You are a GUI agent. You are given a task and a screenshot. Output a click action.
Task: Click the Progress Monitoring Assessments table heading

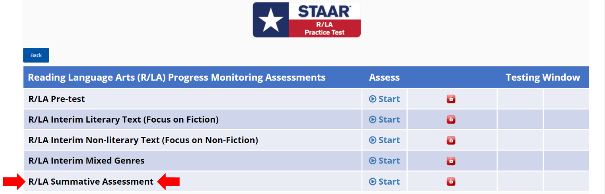pyautogui.click(x=177, y=78)
